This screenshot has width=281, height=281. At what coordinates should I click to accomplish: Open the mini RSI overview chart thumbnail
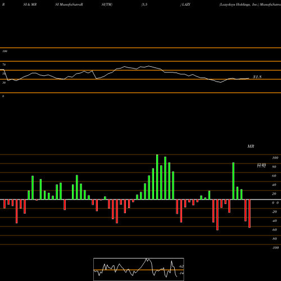(x=139, y=269)
